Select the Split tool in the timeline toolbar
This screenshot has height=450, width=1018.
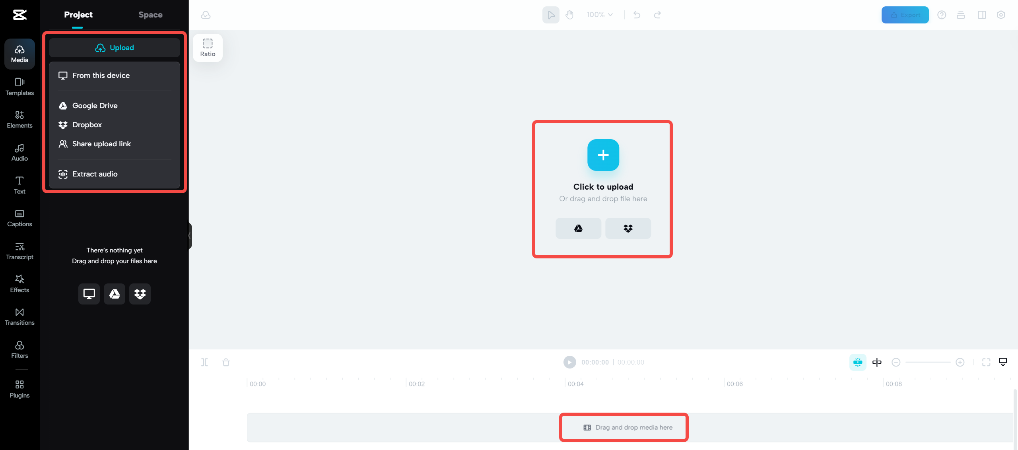tap(205, 362)
